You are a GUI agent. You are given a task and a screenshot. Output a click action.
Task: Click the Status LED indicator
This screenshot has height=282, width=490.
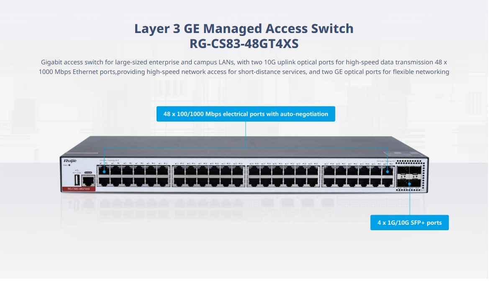click(69, 165)
